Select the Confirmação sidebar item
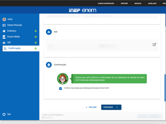The height and width of the screenshot is (124, 166). click(21, 48)
